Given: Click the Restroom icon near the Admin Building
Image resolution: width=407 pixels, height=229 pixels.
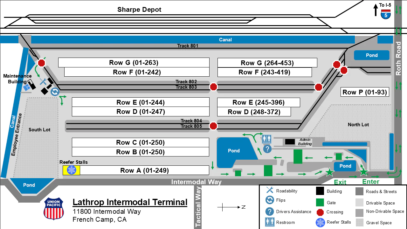Looking at the screenshot, I should pyautogui.click(x=266, y=139).
